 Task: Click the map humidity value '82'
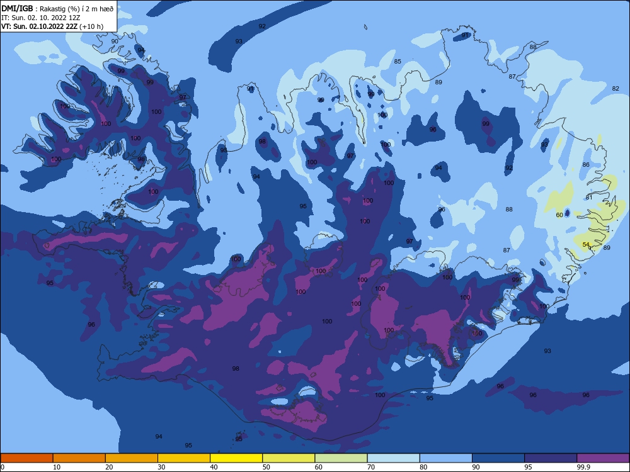(616, 88)
